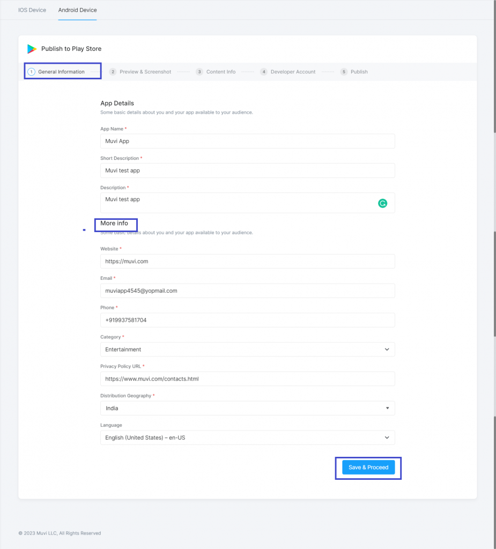Select the Android Device tab
The height and width of the screenshot is (549, 496).
pyautogui.click(x=77, y=10)
